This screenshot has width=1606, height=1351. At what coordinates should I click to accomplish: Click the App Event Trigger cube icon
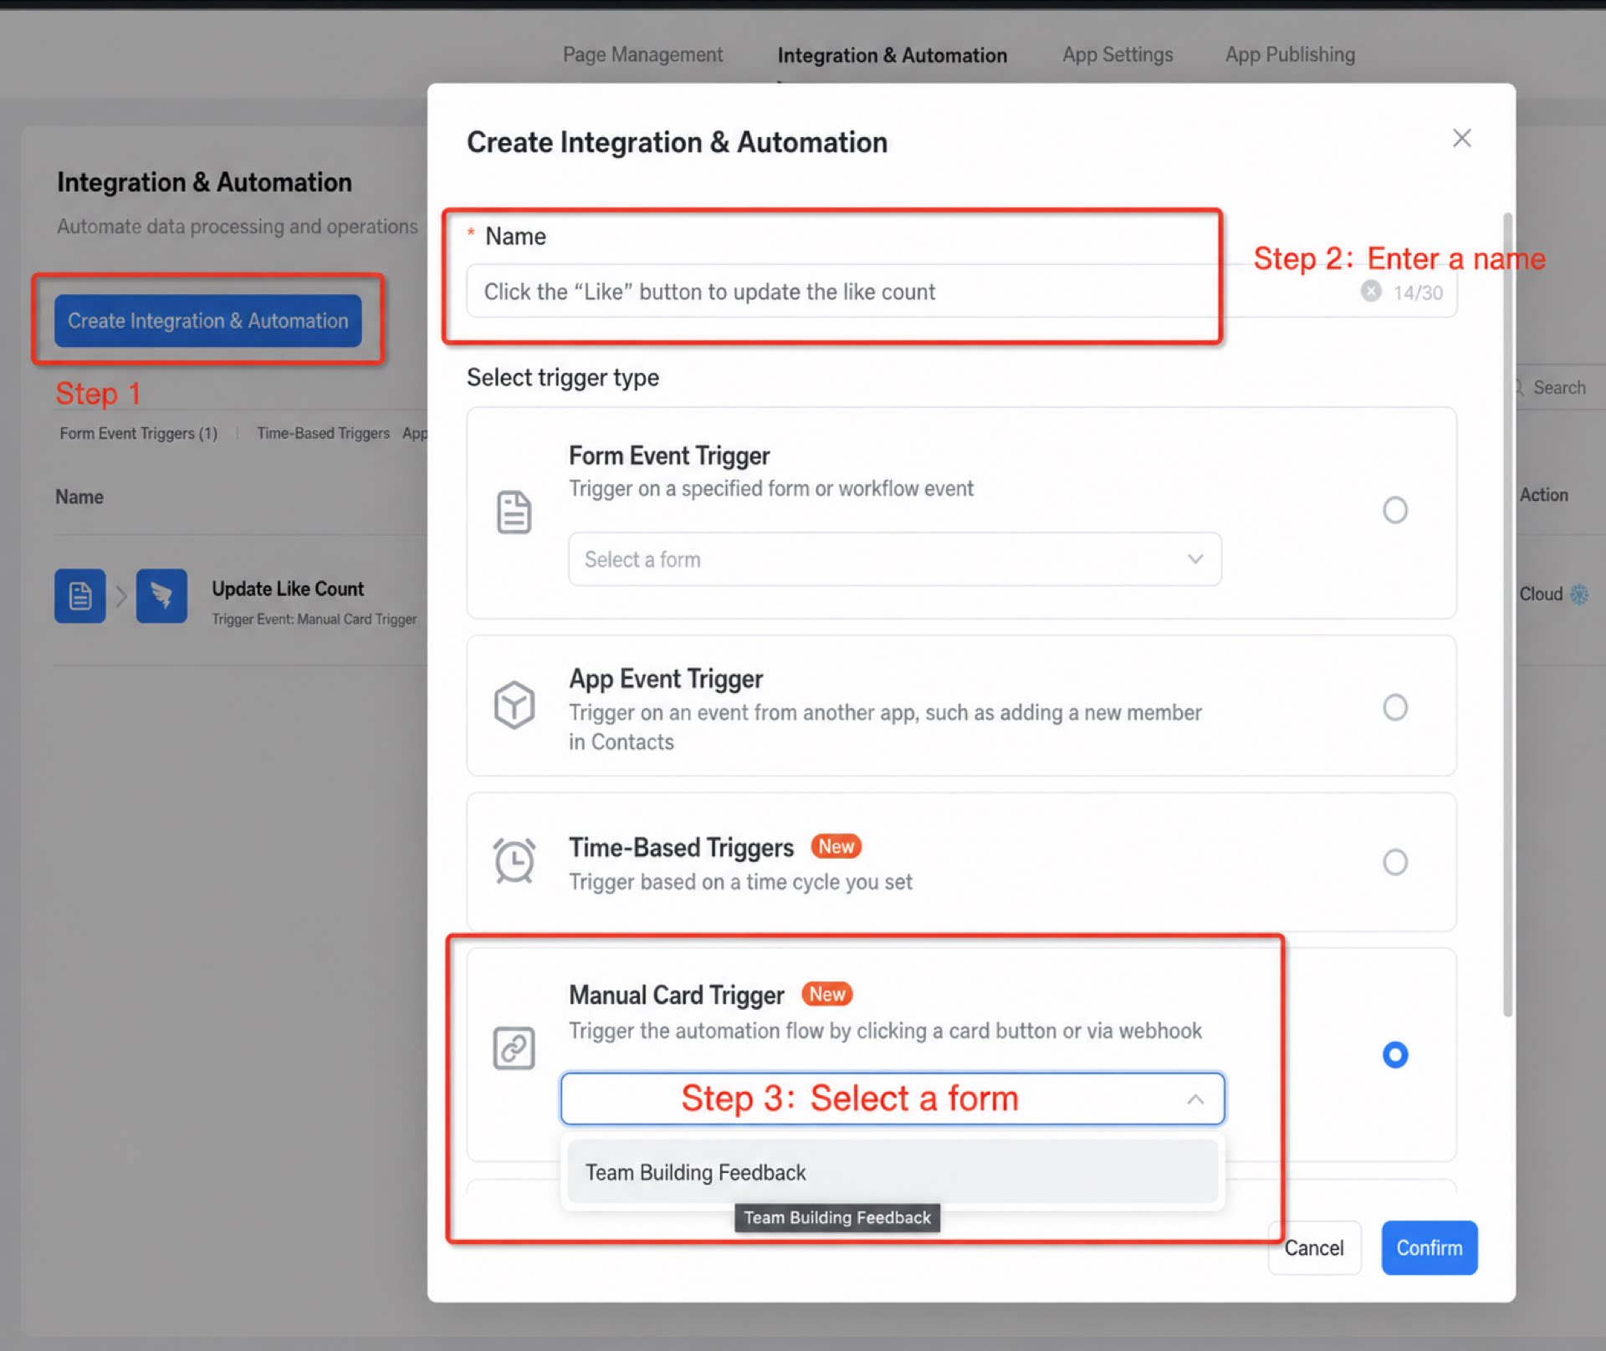tap(514, 705)
